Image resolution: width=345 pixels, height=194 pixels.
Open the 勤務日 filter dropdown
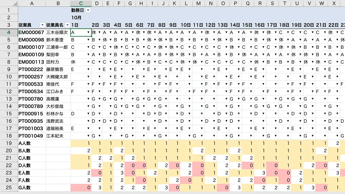click(x=88, y=10)
